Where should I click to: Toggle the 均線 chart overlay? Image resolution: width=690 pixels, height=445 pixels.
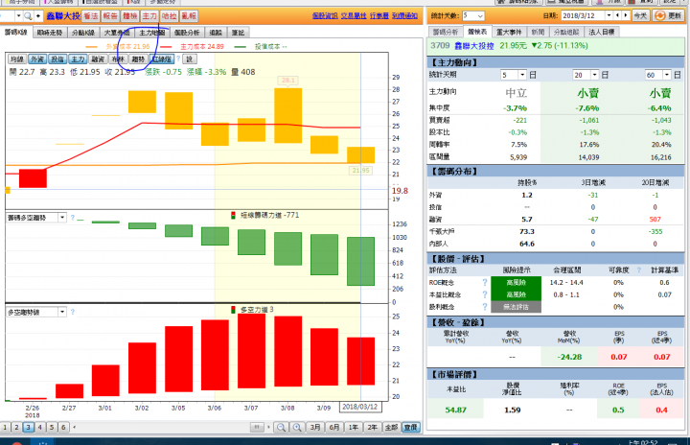pos(17,59)
